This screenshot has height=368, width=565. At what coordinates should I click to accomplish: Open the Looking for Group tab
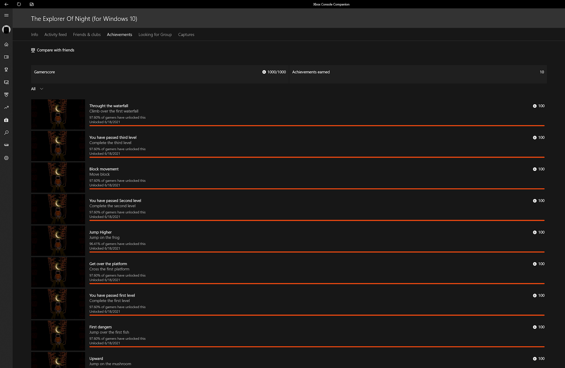tap(155, 34)
